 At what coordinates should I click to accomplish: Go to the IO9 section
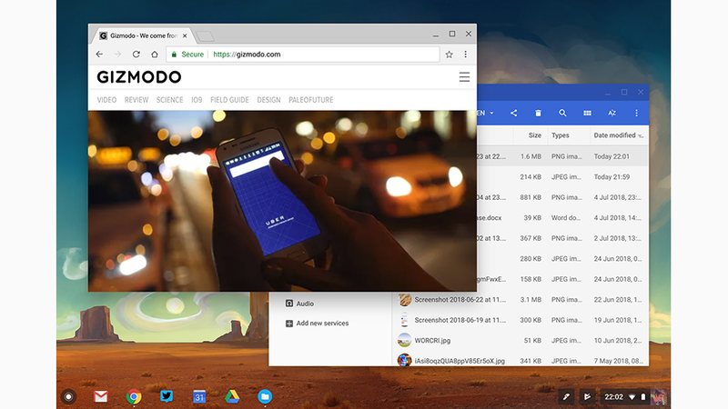(197, 100)
